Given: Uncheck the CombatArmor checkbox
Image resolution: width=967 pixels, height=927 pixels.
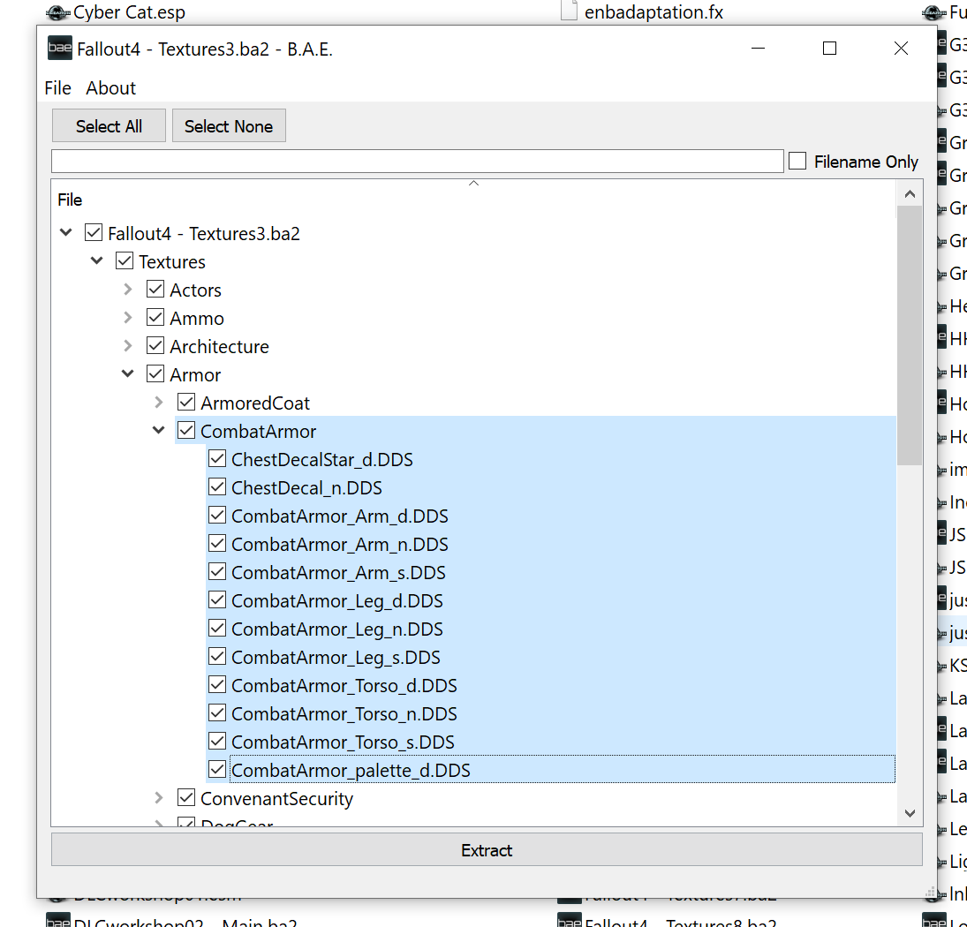Looking at the screenshot, I should click(x=185, y=430).
